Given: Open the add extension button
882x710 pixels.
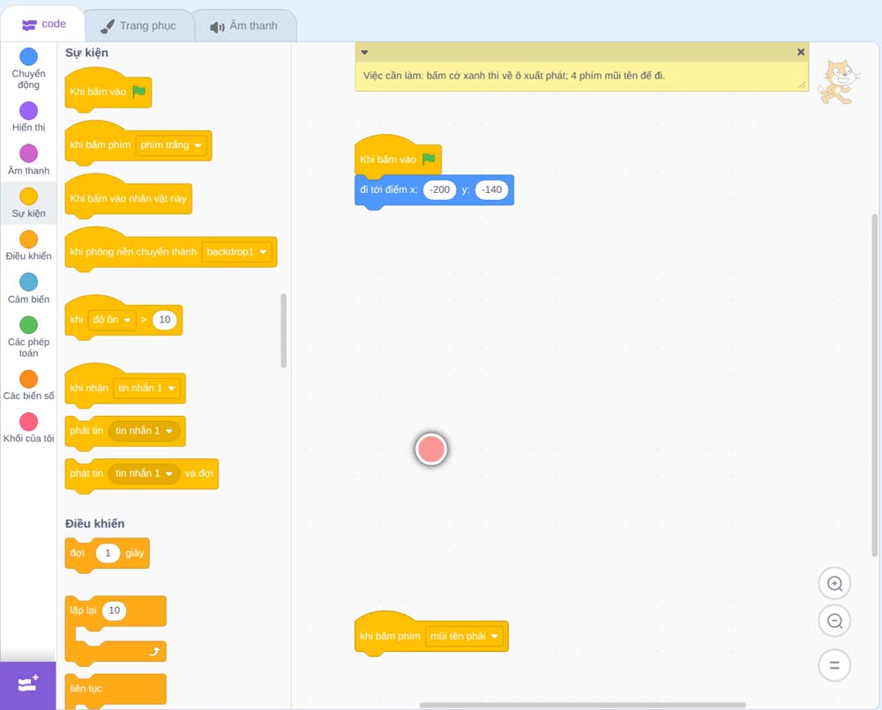Looking at the screenshot, I should point(28,684).
